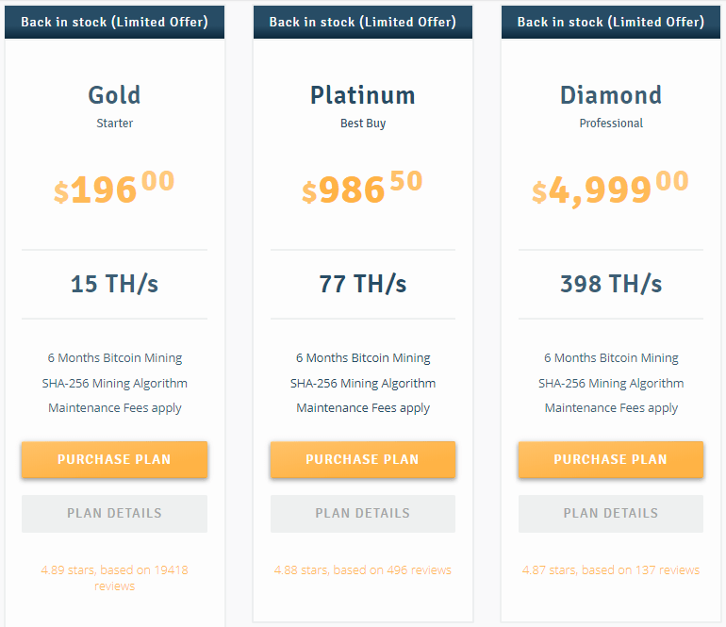Click the Platinum card's Back in stock banner

[362, 22]
